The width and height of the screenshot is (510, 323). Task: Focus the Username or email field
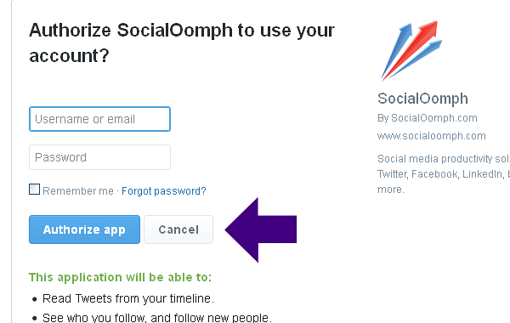point(99,119)
